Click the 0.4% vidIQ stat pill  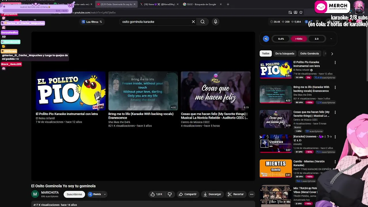[281, 39]
